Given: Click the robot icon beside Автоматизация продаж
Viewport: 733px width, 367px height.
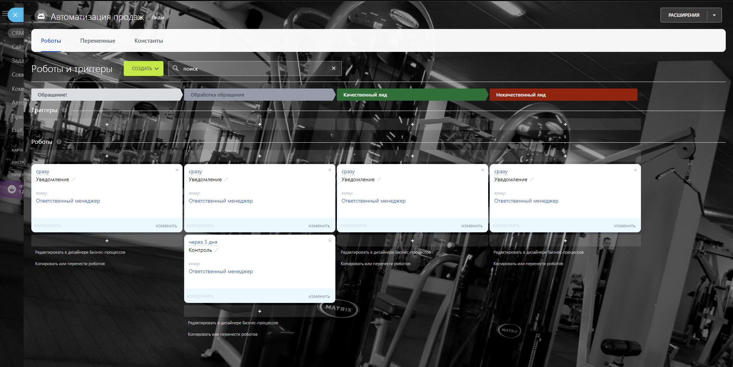Looking at the screenshot, I should pos(41,16).
